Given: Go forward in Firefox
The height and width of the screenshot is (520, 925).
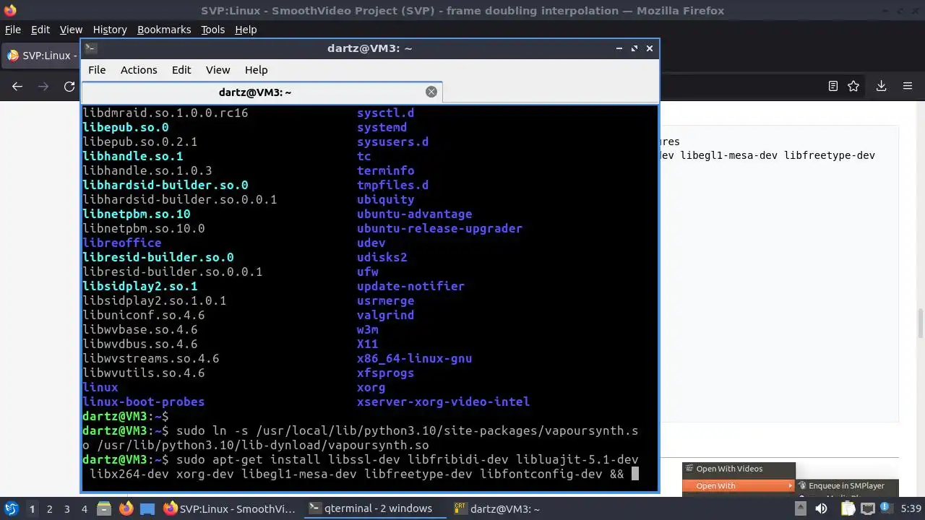Looking at the screenshot, I should click(x=43, y=86).
